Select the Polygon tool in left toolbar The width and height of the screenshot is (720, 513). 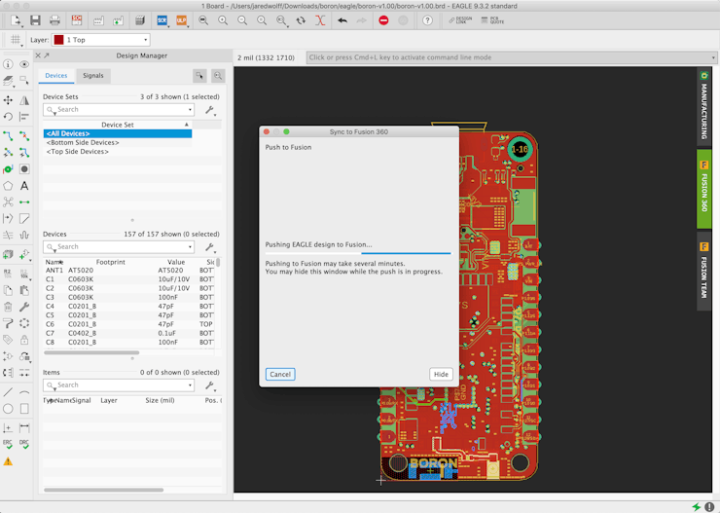(8, 185)
